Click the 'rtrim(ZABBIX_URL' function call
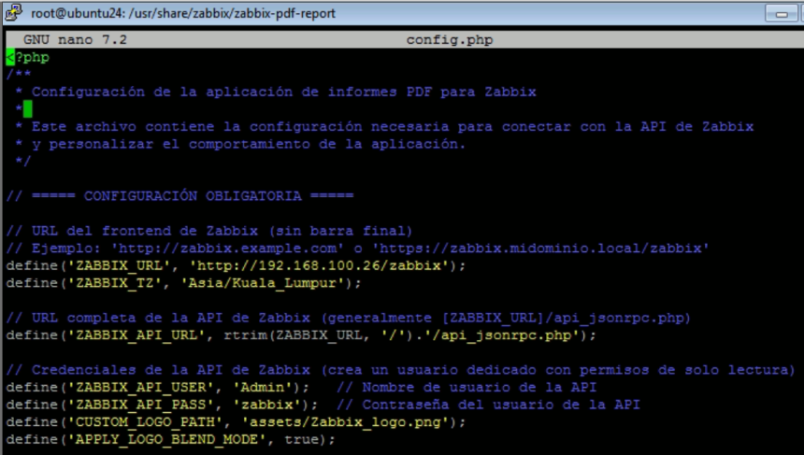Image resolution: width=804 pixels, height=455 pixels. (294, 335)
